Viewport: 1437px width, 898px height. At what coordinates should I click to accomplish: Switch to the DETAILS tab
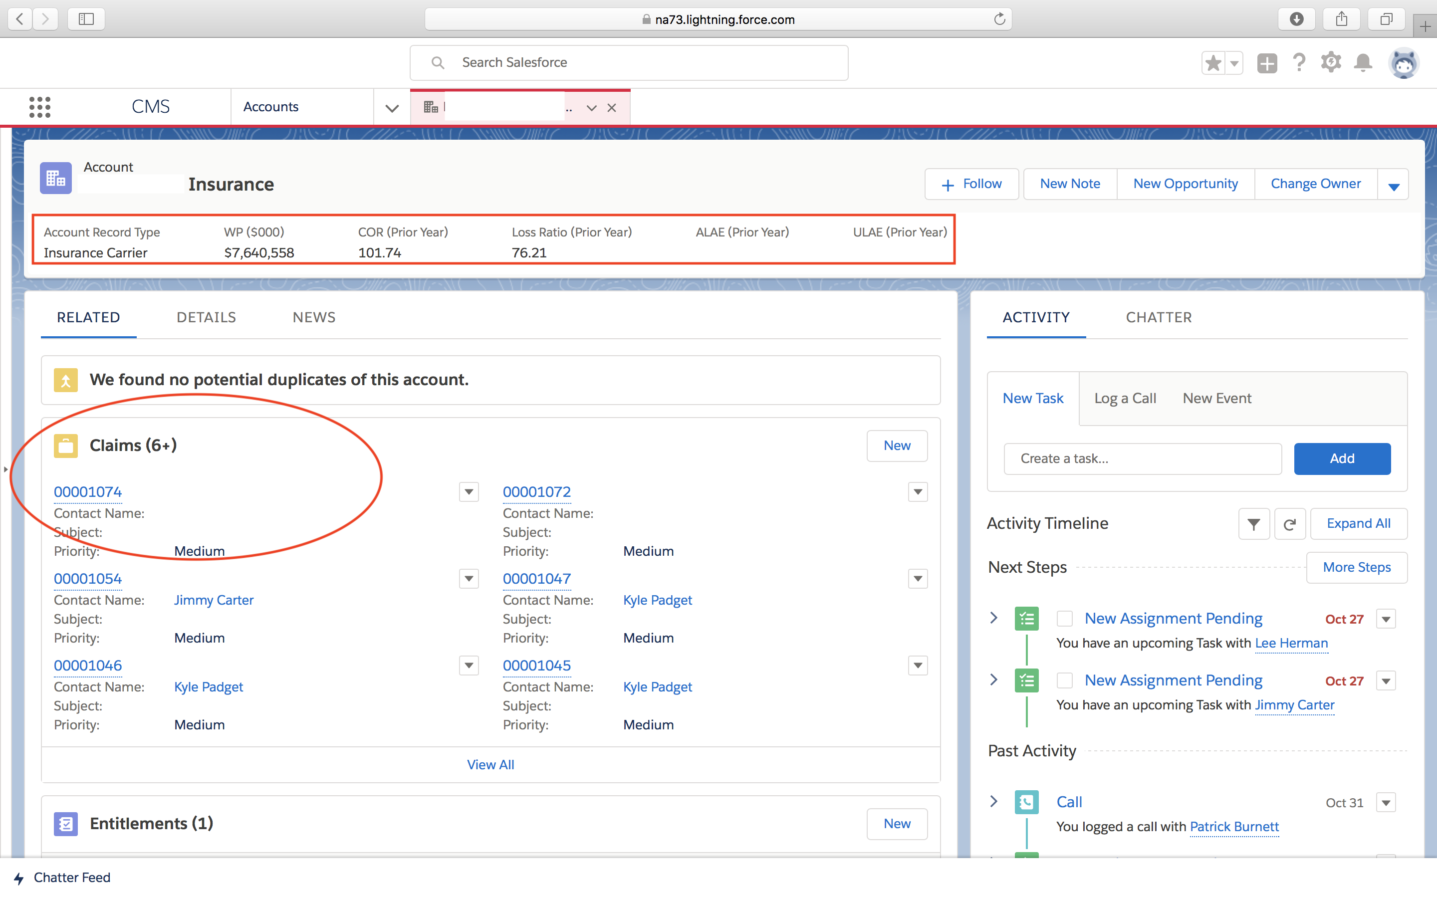point(206,317)
